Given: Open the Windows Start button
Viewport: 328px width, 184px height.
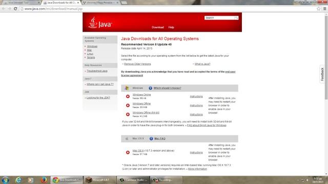Looking at the screenshot, I should click(x=5, y=180).
